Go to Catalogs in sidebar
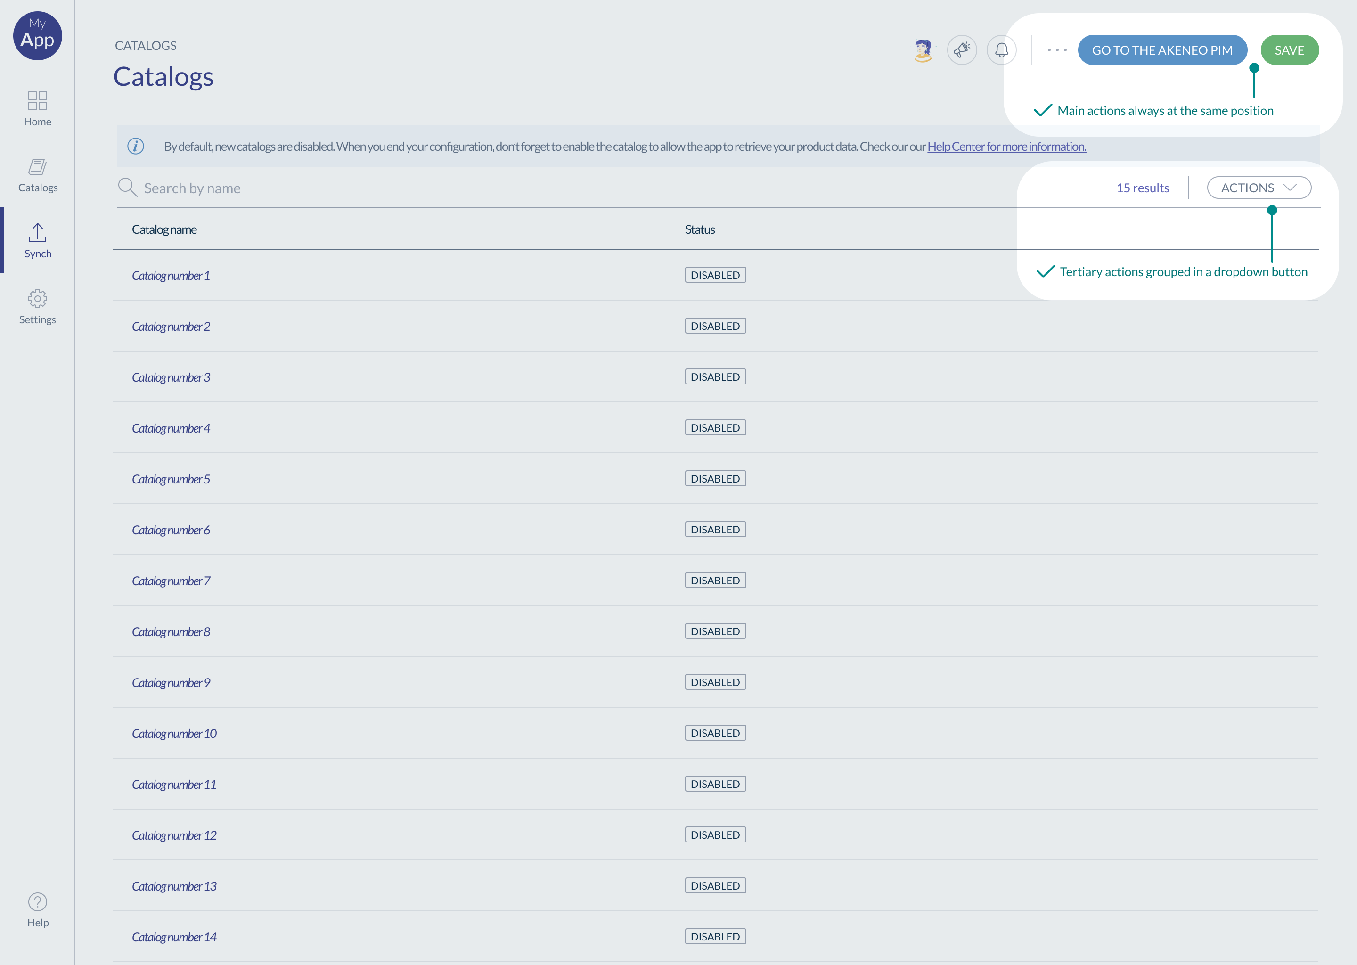The width and height of the screenshot is (1357, 965). coord(37,167)
